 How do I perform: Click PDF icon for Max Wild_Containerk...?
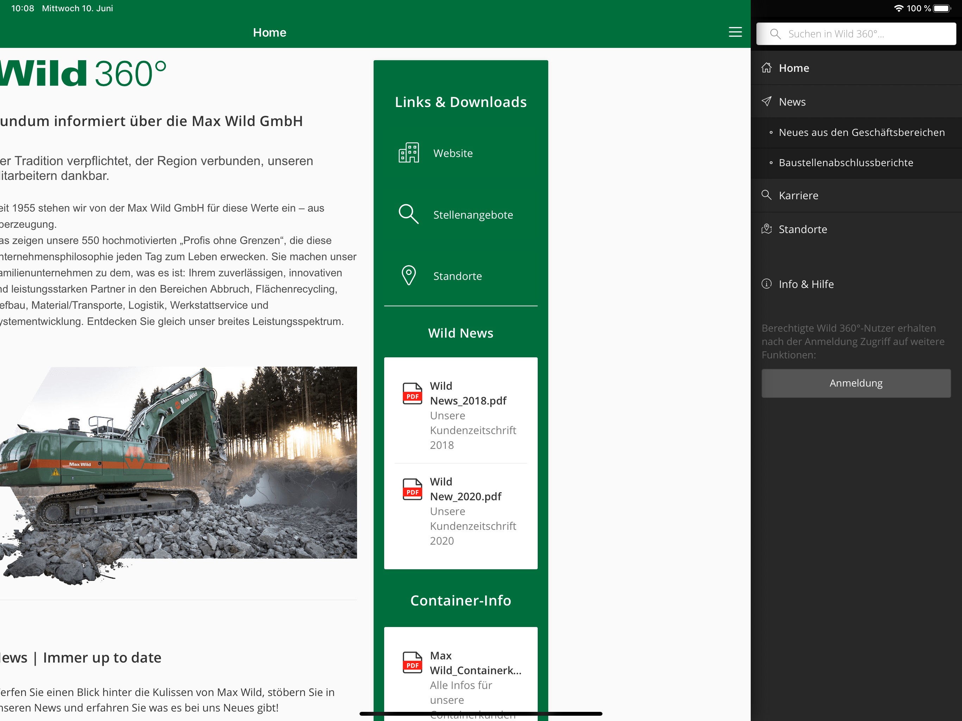tap(412, 662)
